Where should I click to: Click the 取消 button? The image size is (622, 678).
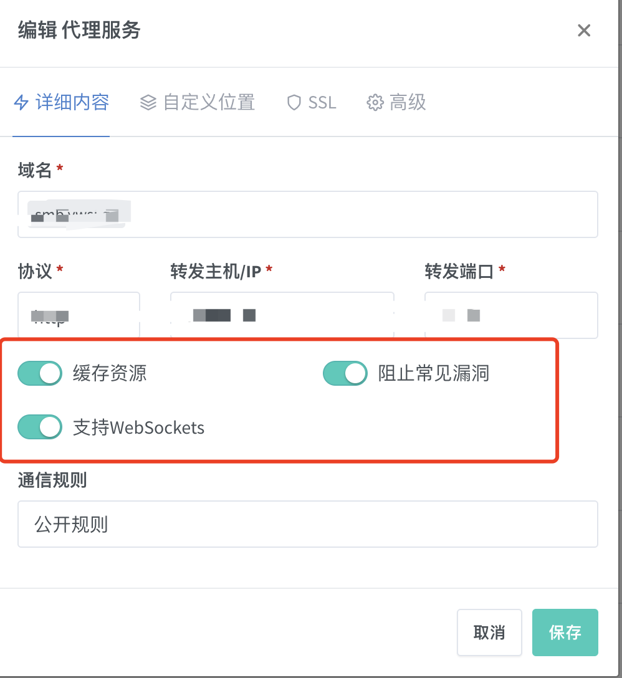click(x=489, y=633)
